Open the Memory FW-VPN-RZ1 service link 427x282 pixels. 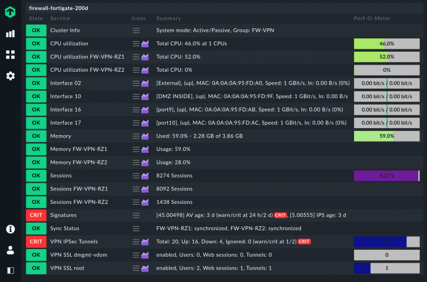click(78, 149)
